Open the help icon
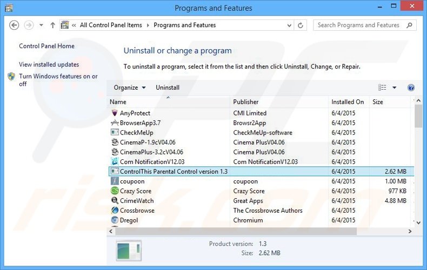Viewport: 427px width, 270px height. coord(411,87)
